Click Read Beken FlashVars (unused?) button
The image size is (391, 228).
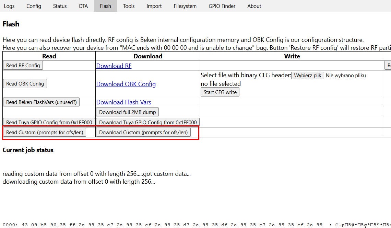(x=42, y=102)
